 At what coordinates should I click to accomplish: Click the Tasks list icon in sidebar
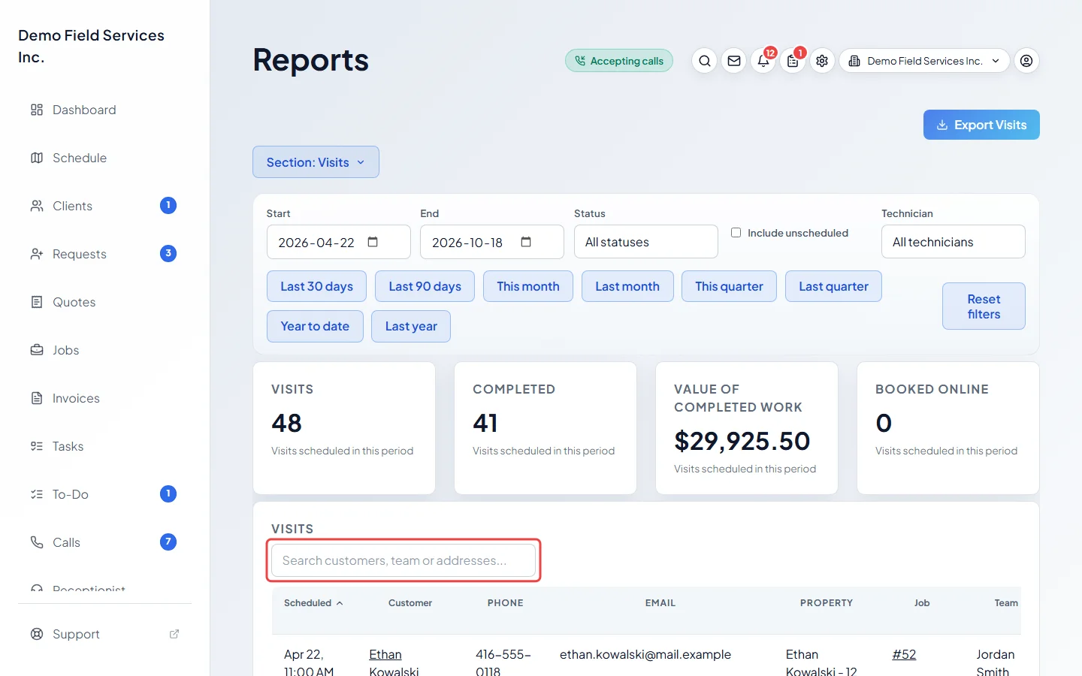37,446
